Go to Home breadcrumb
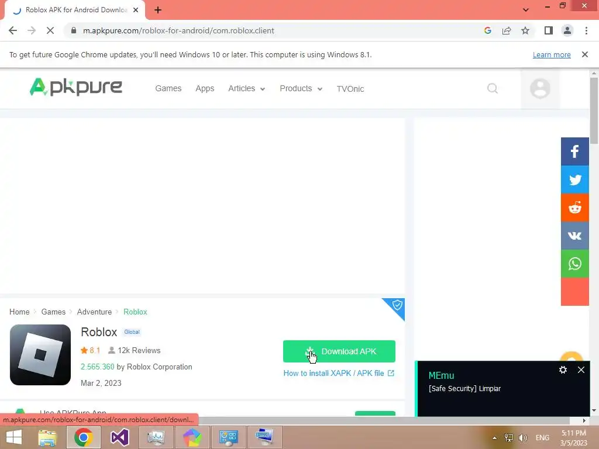The width and height of the screenshot is (599, 449). pyautogui.click(x=19, y=312)
